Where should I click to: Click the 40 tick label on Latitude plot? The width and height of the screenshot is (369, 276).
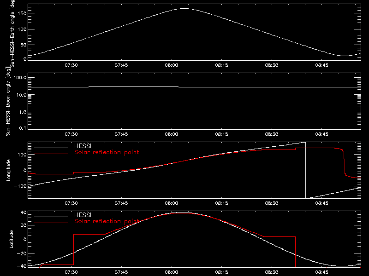(24, 213)
